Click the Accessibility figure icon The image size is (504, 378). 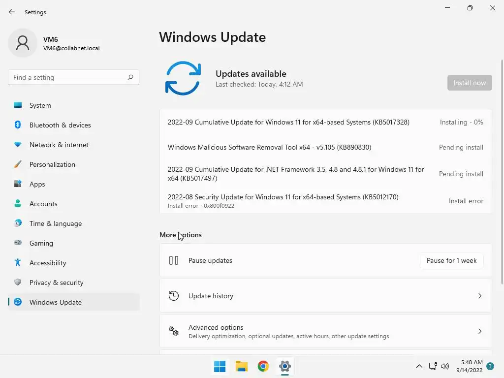pyautogui.click(x=18, y=263)
